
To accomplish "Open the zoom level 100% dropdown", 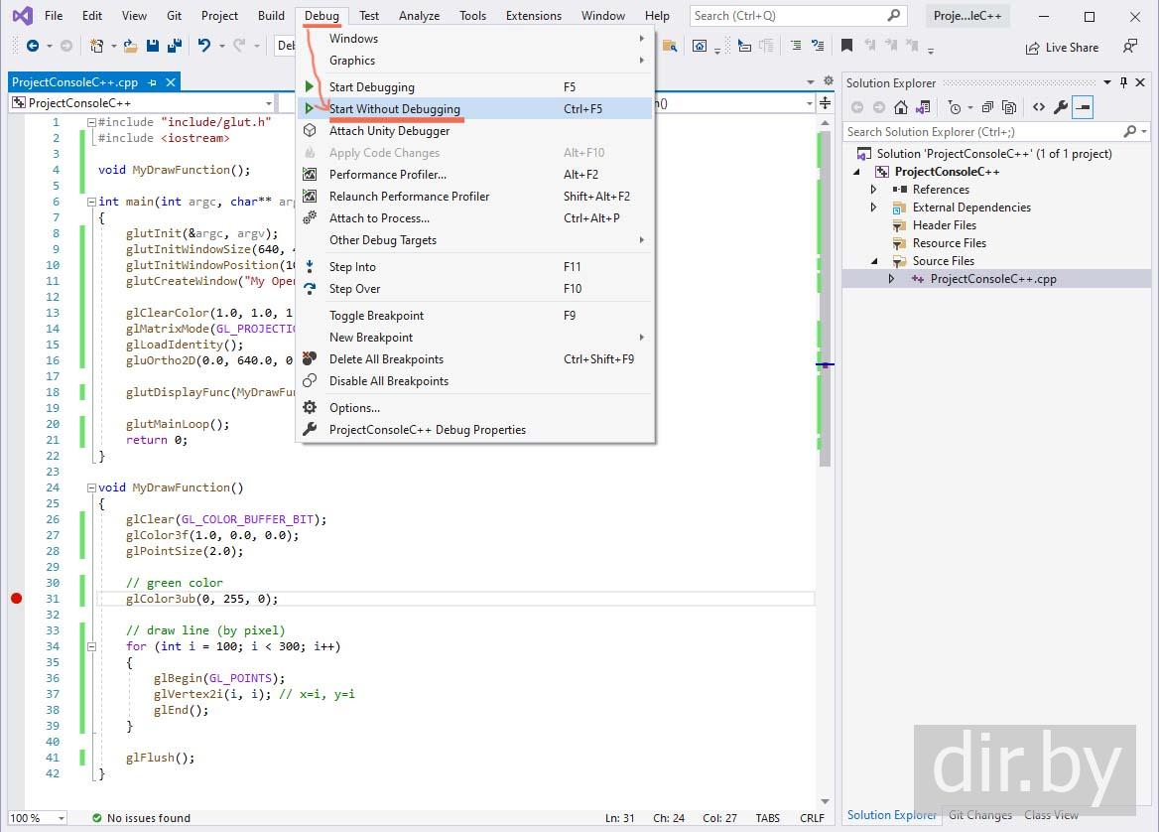I will (61, 818).
